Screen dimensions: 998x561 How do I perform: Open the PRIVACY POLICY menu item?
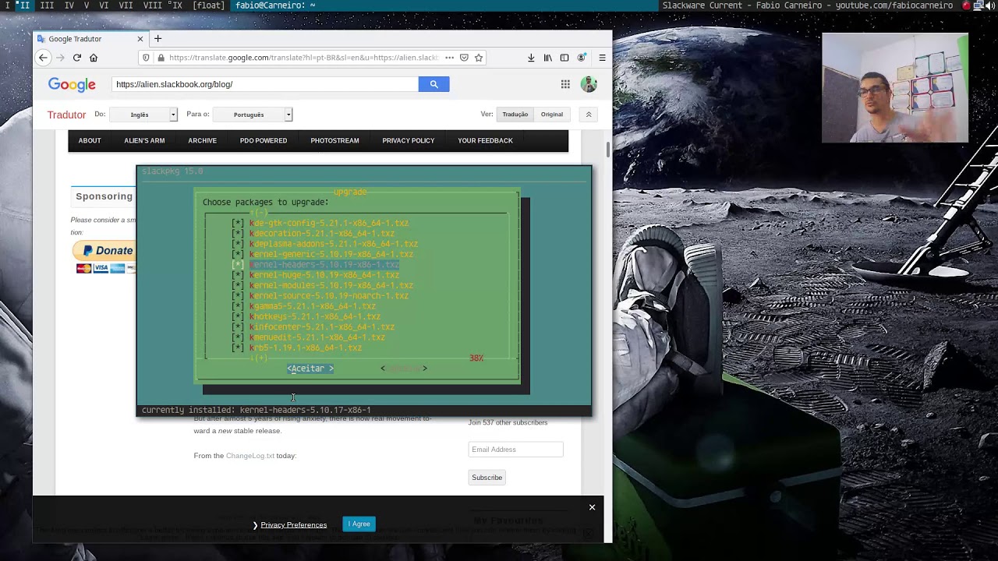[408, 141]
